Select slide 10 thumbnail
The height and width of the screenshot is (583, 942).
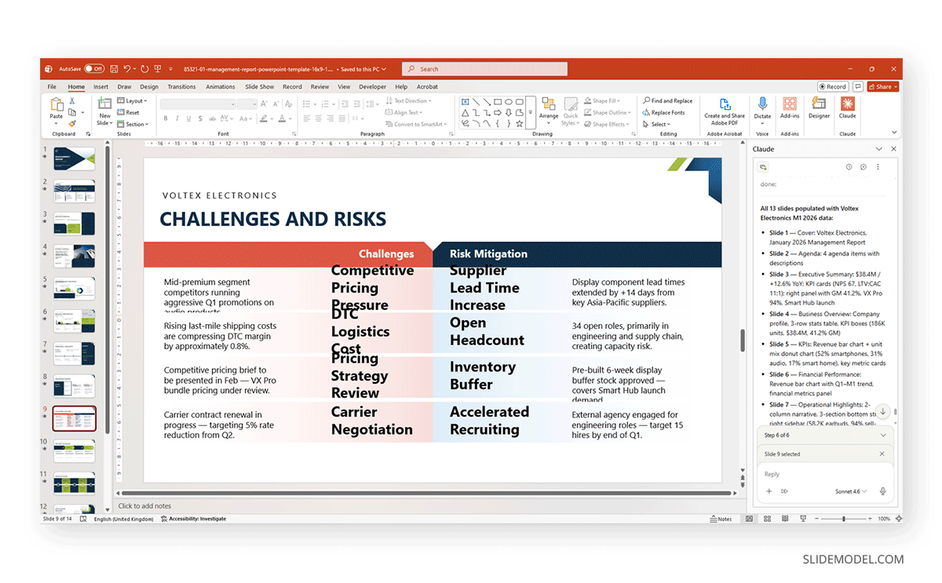[74, 451]
